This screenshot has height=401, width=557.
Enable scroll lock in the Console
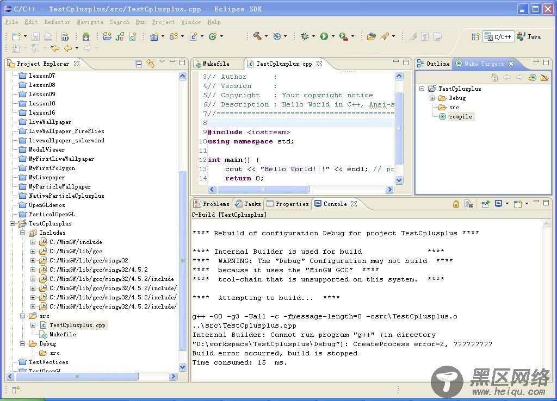(456, 203)
